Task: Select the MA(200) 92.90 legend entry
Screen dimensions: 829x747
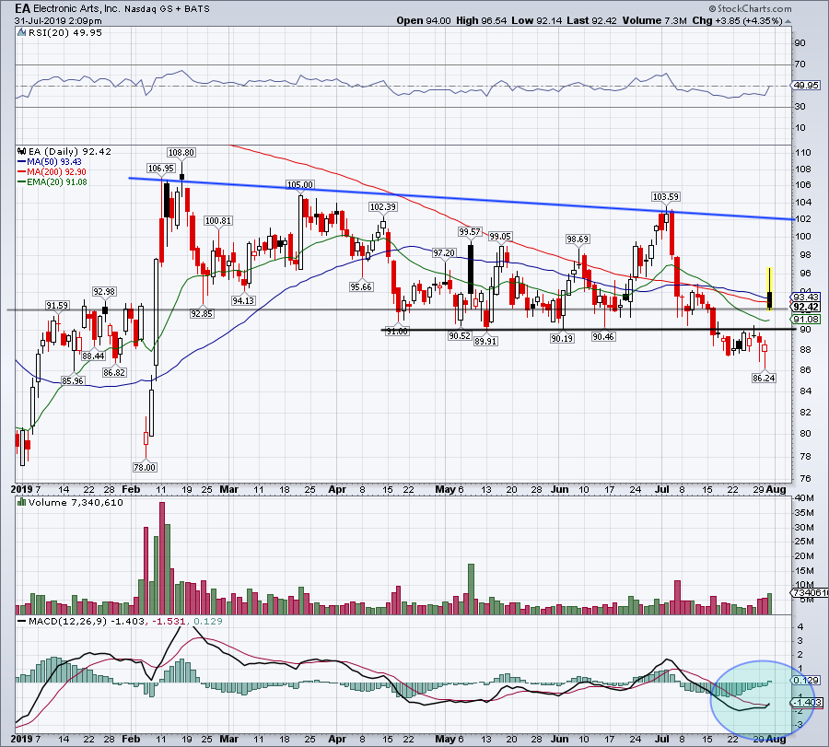Action: tap(52, 172)
